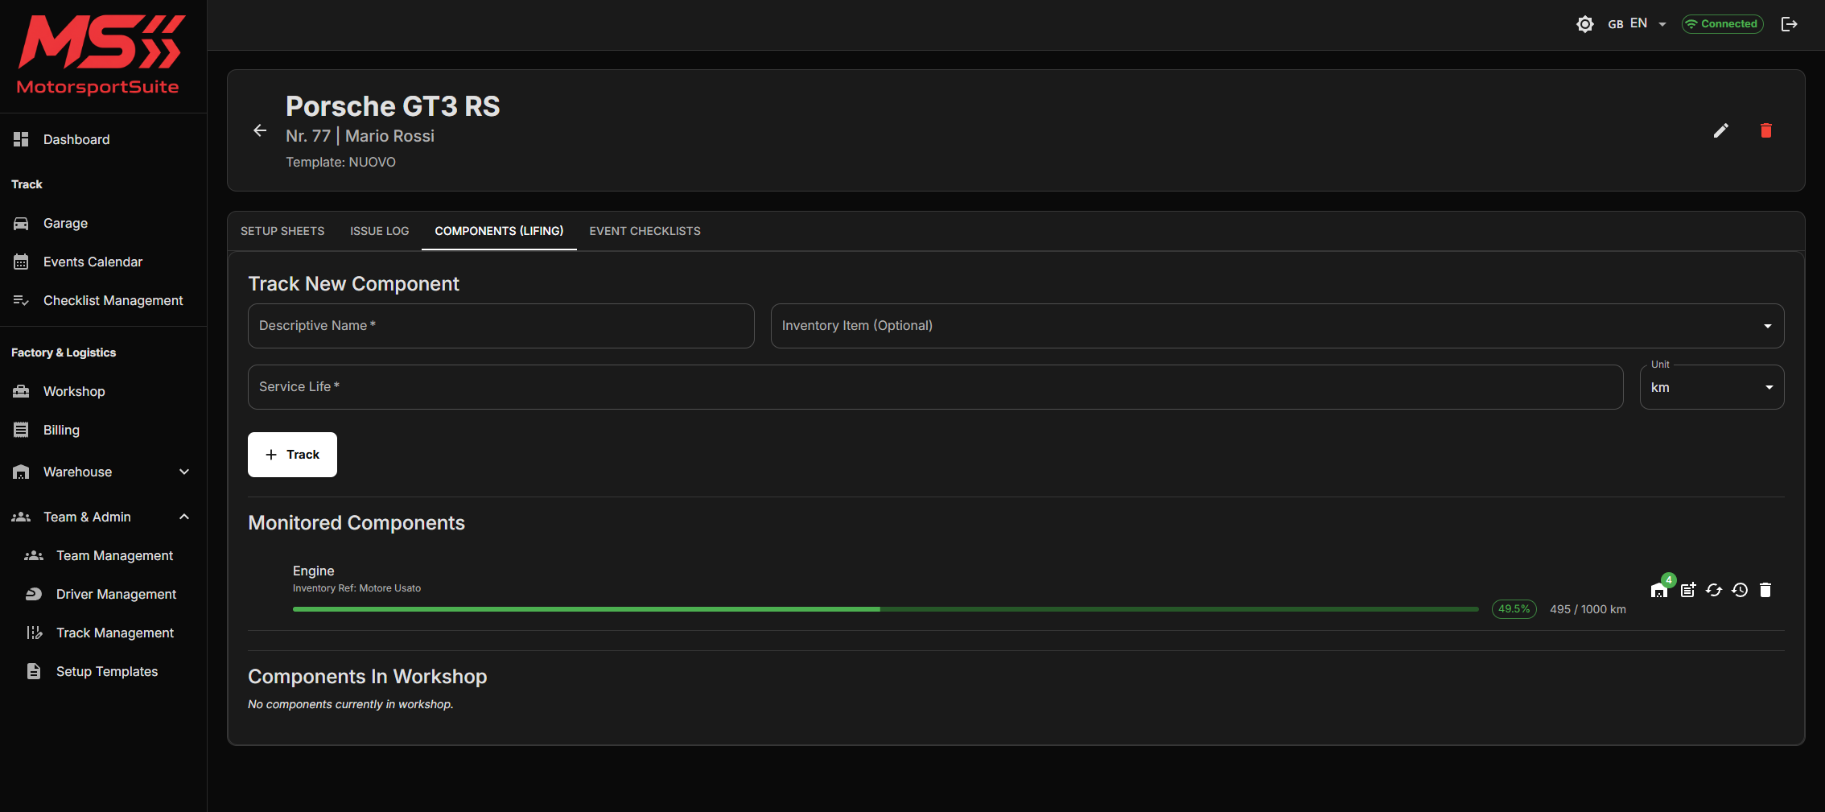
Task: Click the pencil edit icon for Porsche GT3 RS
Action: tap(1720, 130)
